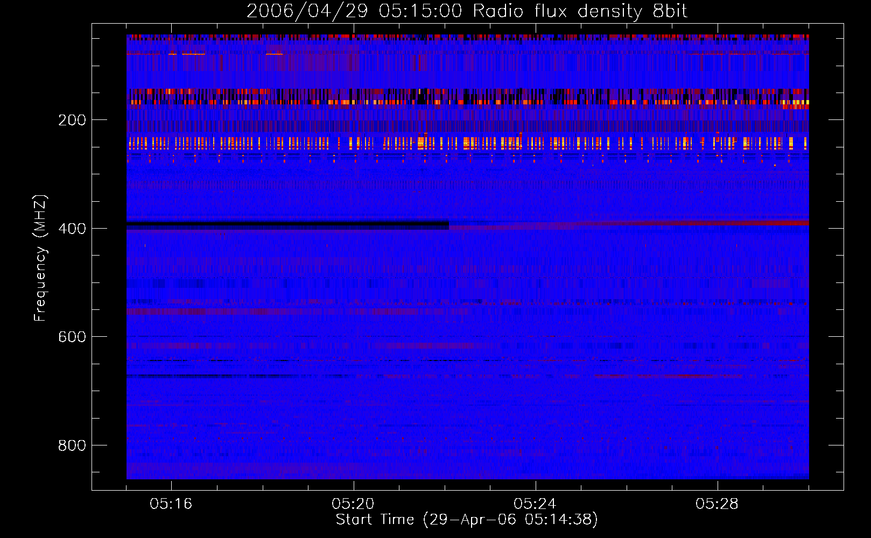
Task: Click the 200 frequency tick label
Action: (72, 120)
